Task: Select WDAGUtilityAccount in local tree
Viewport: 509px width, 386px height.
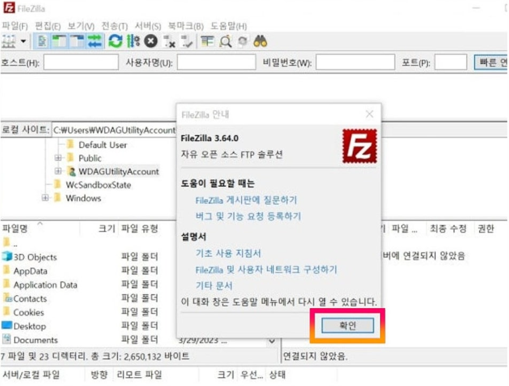Action: (x=118, y=171)
